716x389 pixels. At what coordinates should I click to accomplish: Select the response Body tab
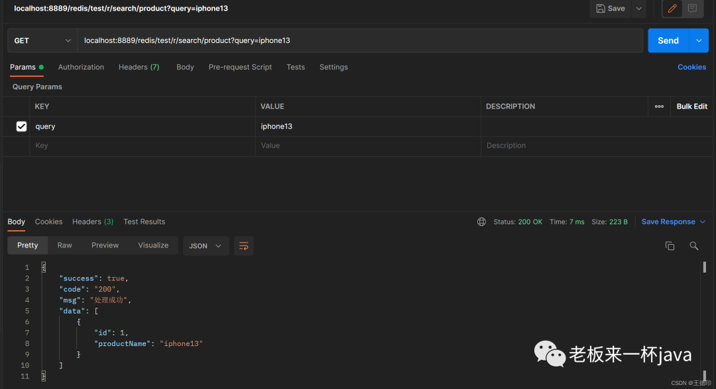tap(16, 222)
